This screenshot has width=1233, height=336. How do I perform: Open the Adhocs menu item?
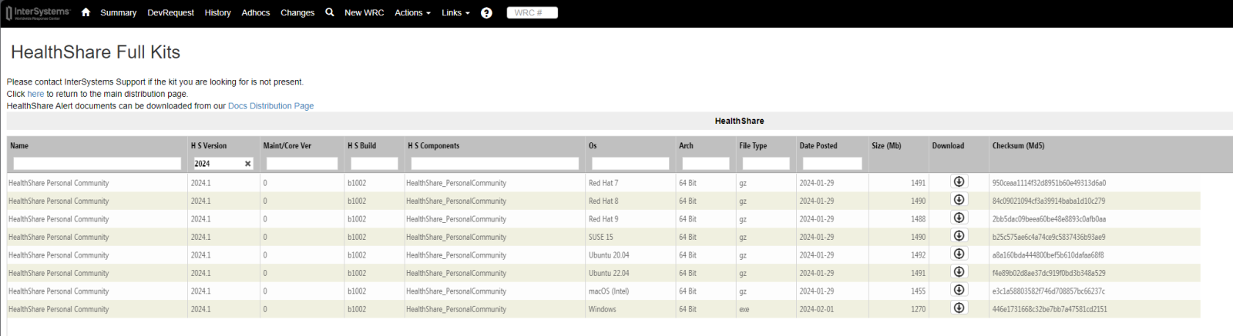(255, 13)
